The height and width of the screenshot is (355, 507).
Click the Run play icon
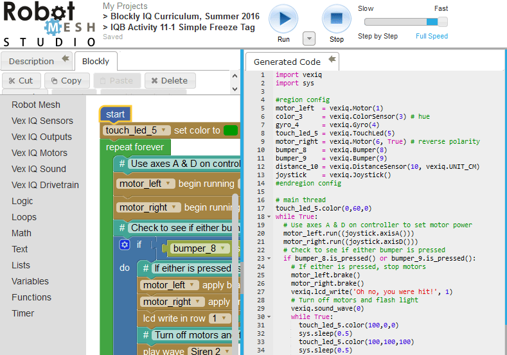[283, 19]
